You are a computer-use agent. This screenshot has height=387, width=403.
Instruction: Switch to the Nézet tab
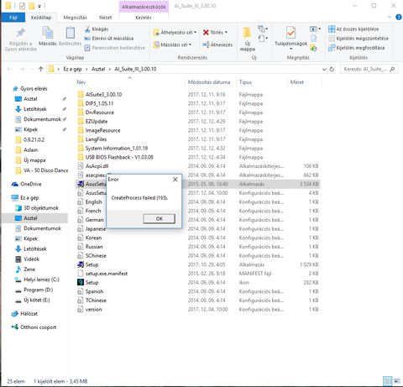click(x=106, y=18)
